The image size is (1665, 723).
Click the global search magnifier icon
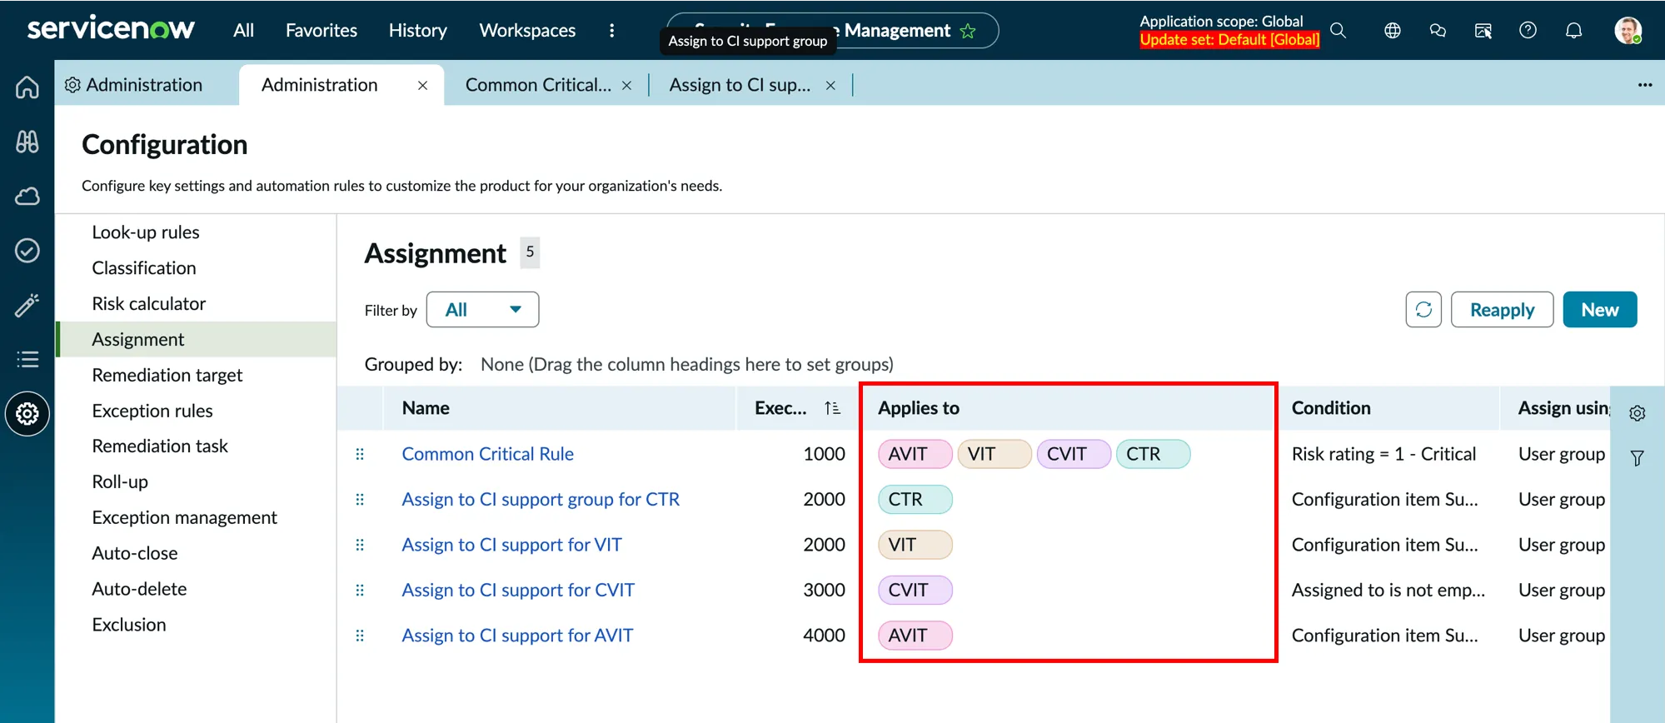(1338, 31)
